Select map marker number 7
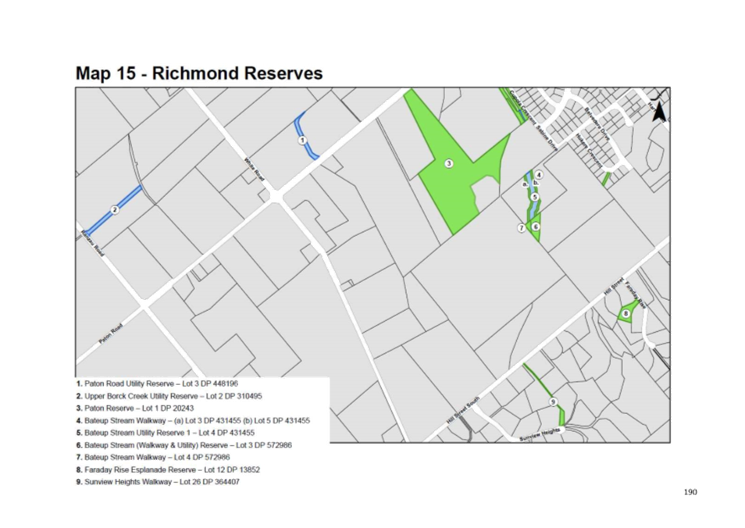Image resolution: width=745 pixels, height=528 pixels. click(521, 227)
